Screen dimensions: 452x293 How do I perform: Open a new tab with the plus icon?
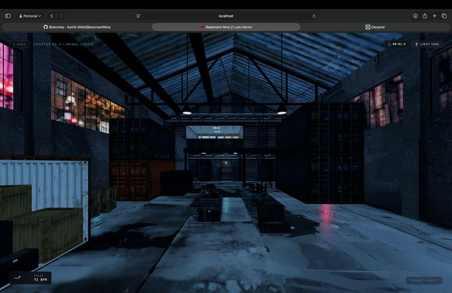click(435, 16)
